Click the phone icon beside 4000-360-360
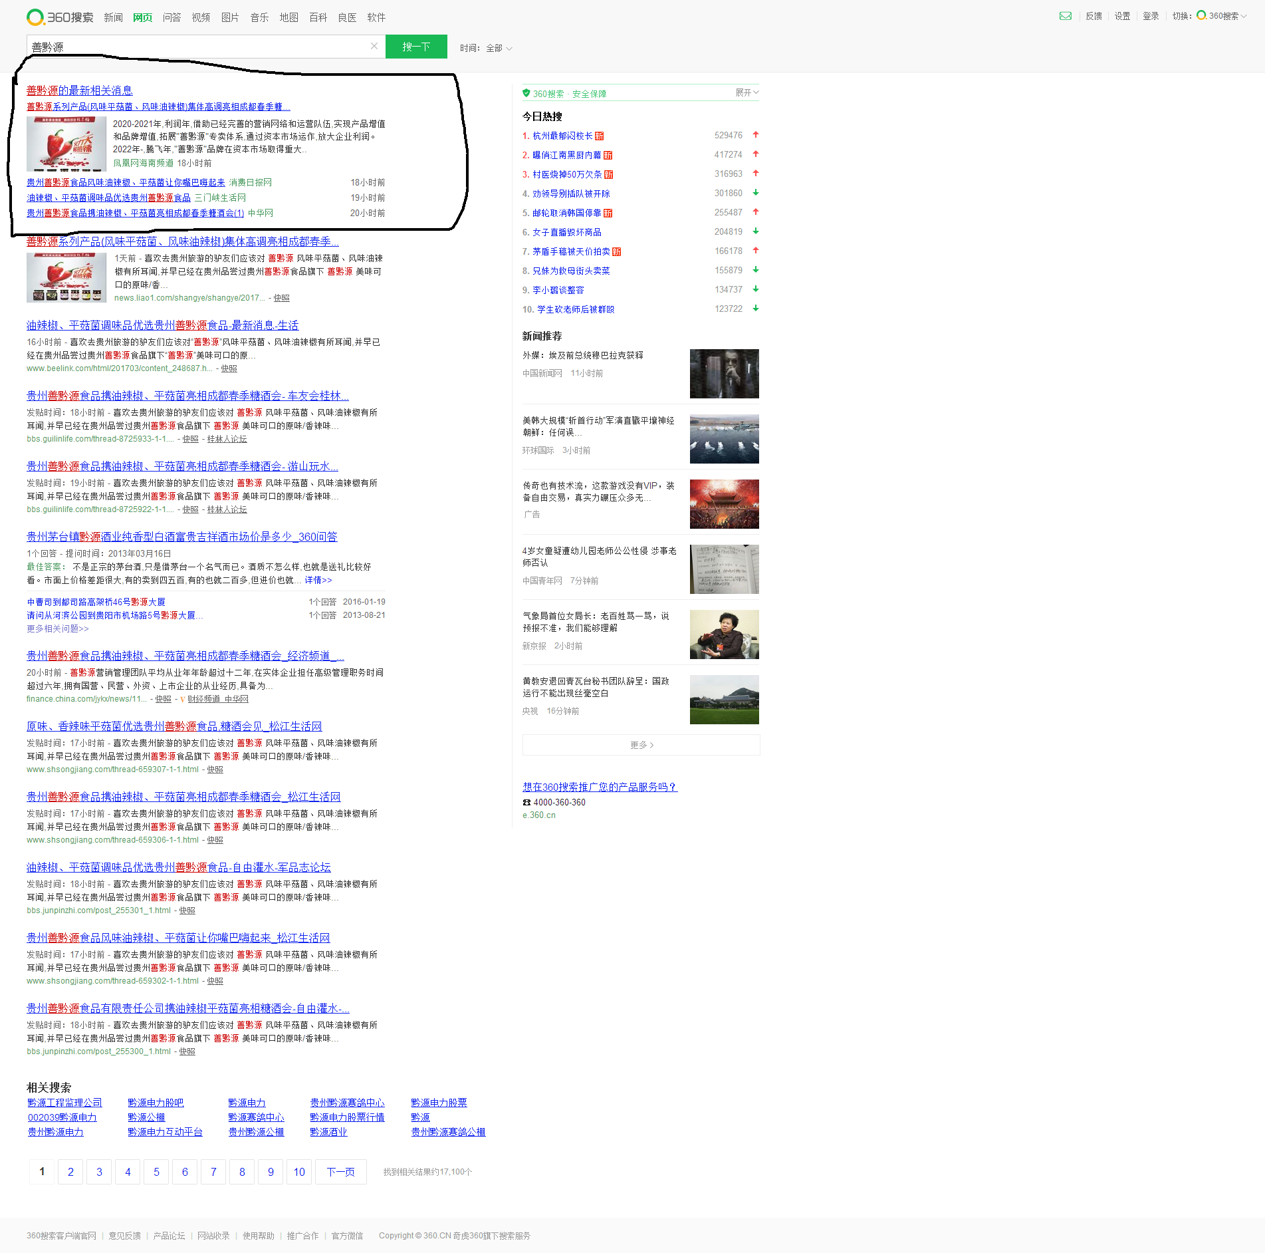This screenshot has height=1253, width=1265. 526,802
